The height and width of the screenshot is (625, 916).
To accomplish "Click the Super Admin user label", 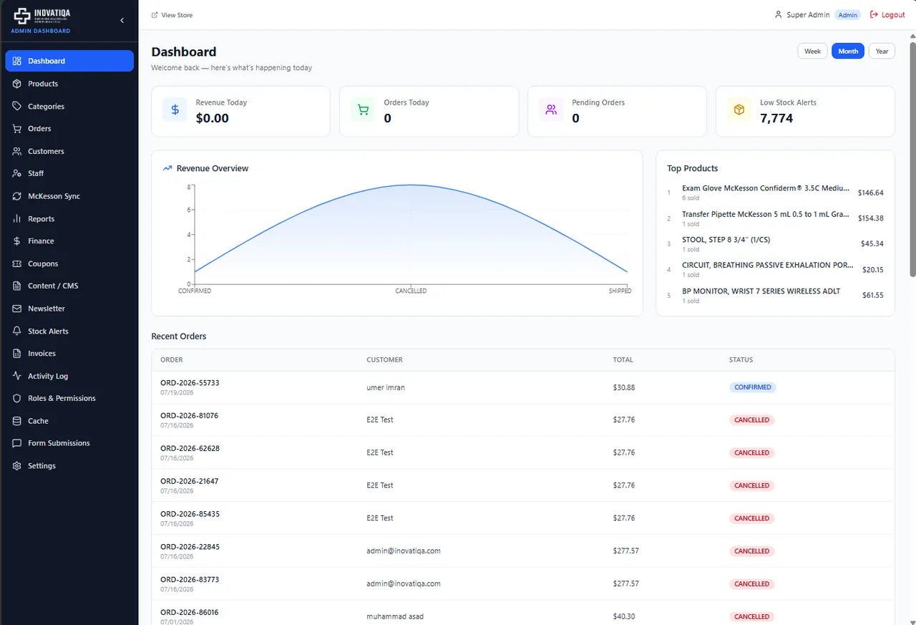I will coord(808,15).
